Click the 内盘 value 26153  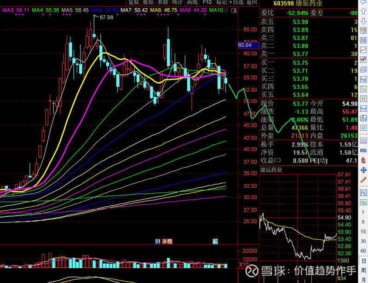coord(349,136)
